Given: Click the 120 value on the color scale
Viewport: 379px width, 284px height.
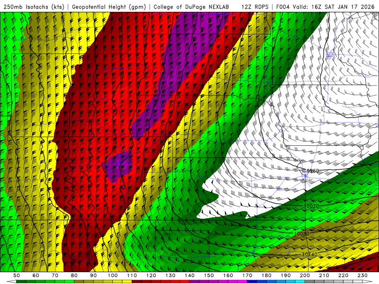Looking at the screenshot, I should pyautogui.click(x=151, y=275).
